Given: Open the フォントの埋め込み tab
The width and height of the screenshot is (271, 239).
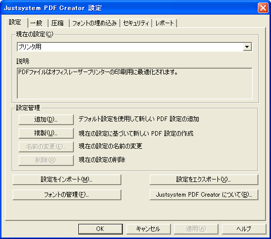Looking at the screenshot, I should (95, 23).
